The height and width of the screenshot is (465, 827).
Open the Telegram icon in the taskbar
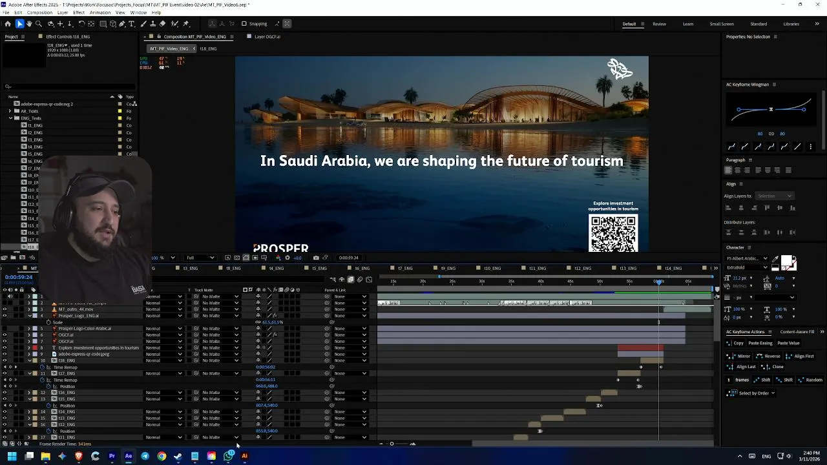(x=145, y=456)
